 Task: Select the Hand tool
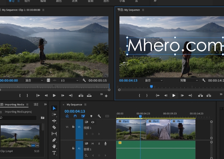click(x=54, y=146)
